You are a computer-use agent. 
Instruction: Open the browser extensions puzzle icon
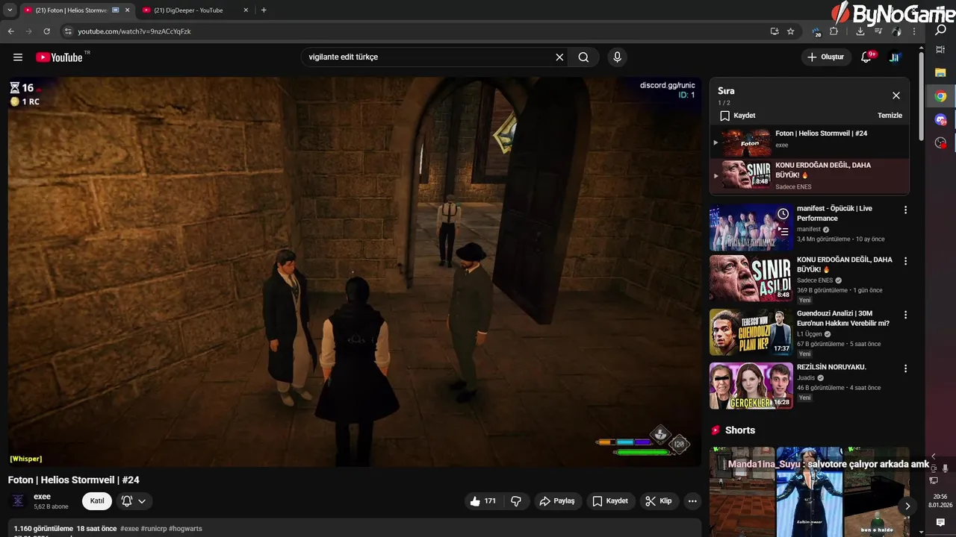834,31
